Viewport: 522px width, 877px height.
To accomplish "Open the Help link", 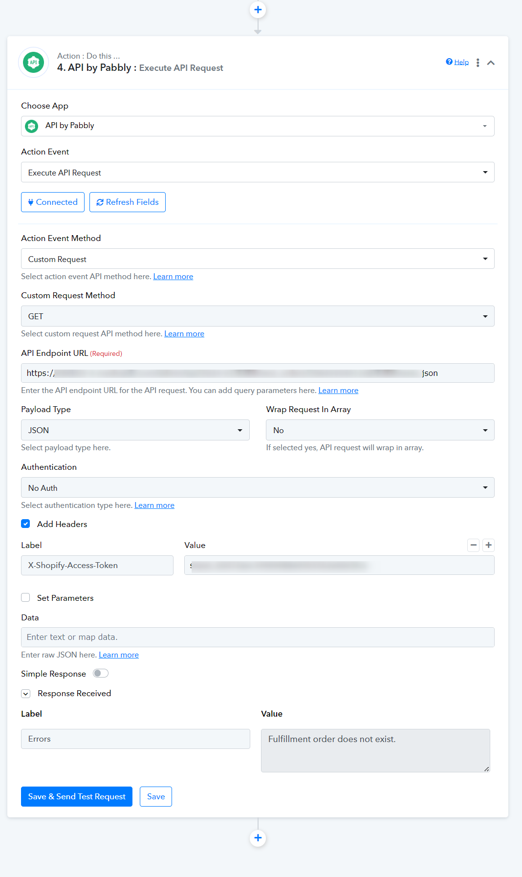I will pyautogui.click(x=457, y=62).
